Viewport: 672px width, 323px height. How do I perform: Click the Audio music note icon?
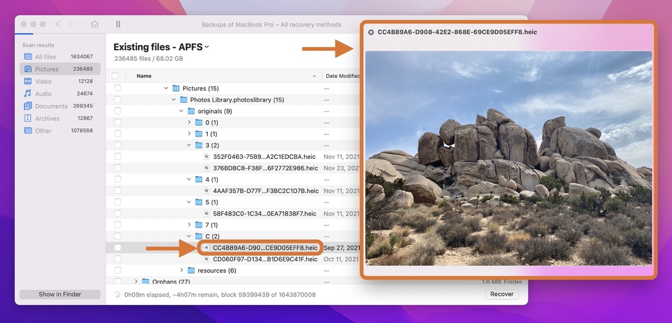[x=28, y=93]
